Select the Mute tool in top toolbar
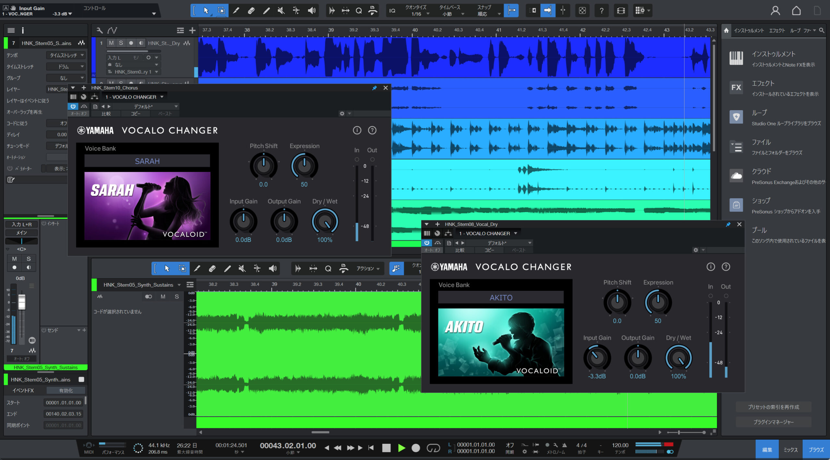 point(281,11)
